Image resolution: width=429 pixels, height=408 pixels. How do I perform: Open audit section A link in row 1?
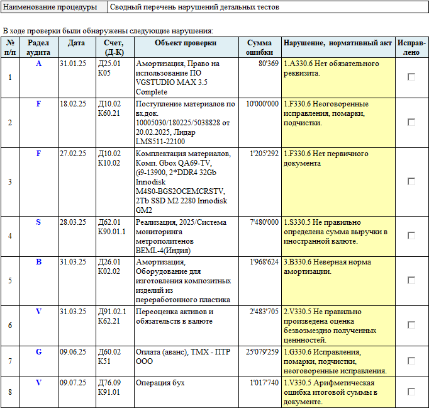38,64
